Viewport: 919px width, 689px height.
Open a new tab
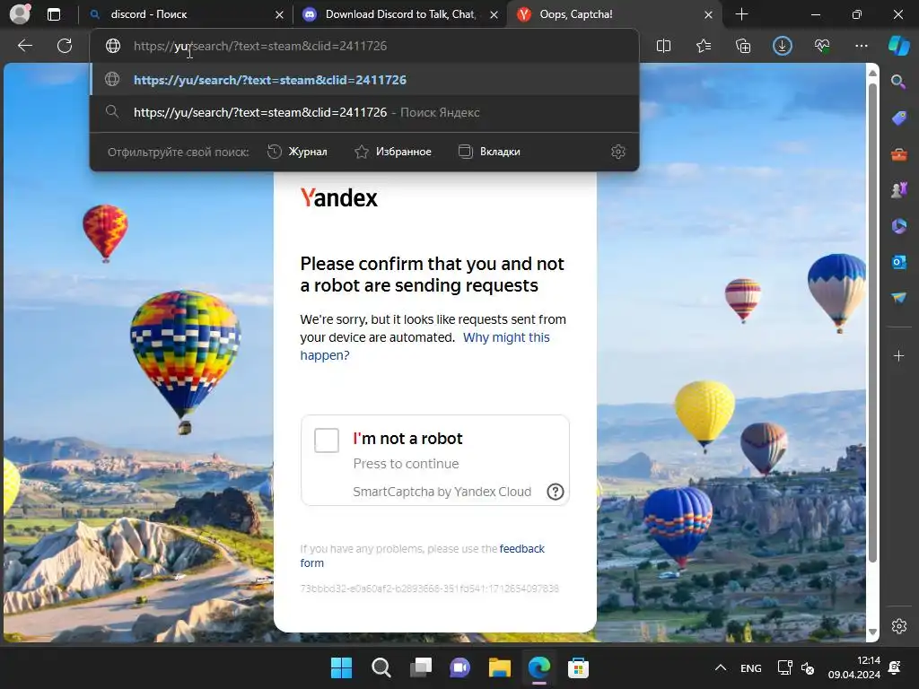click(741, 14)
